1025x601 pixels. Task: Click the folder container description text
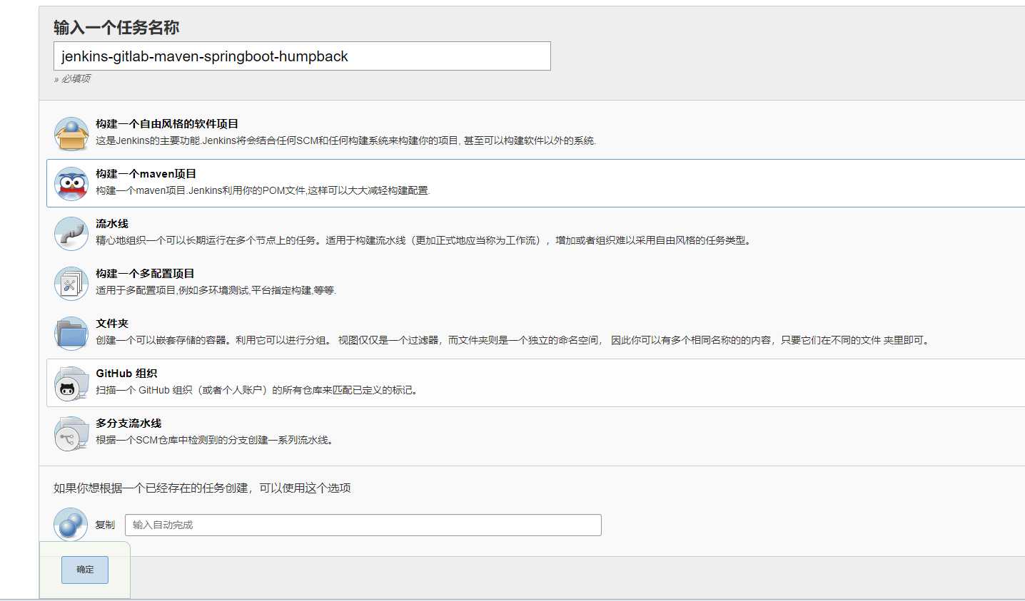(514, 340)
